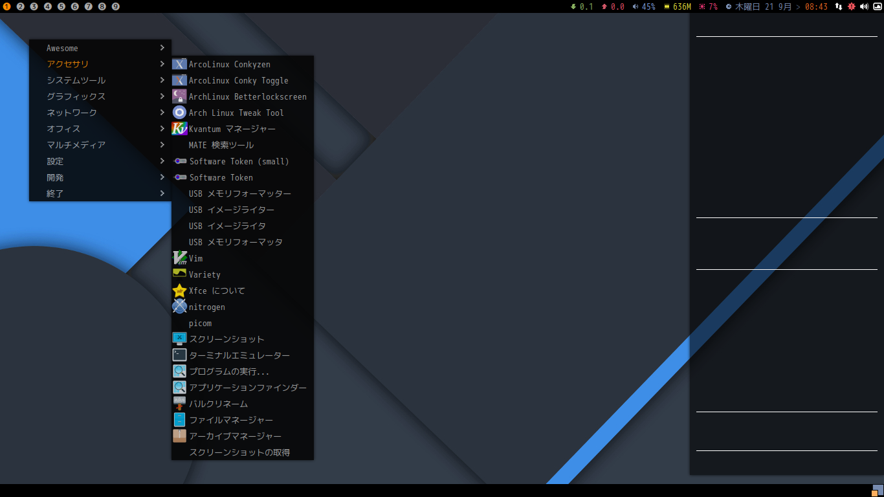Select USB イメージライタ without trailing long vowel

pyautogui.click(x=243, y=226)
